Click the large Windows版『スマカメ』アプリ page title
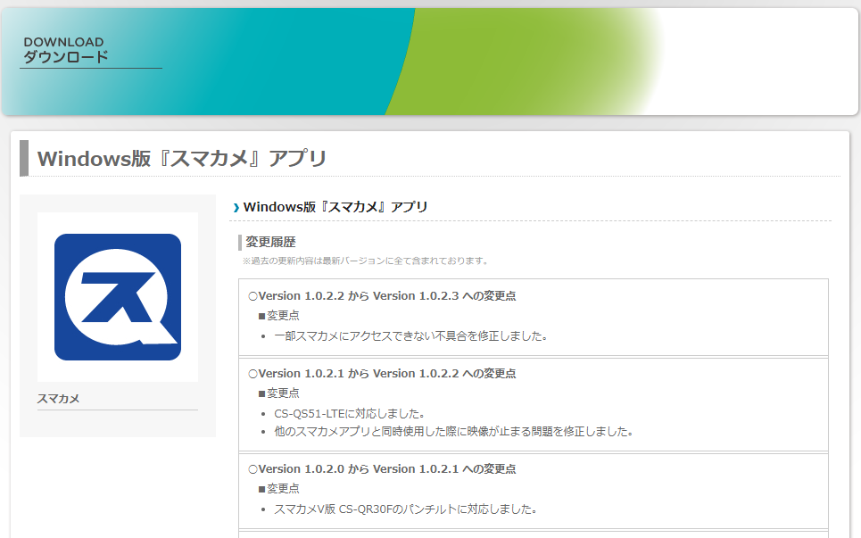This screenshot has height=538, width=861. pos(182,159)
